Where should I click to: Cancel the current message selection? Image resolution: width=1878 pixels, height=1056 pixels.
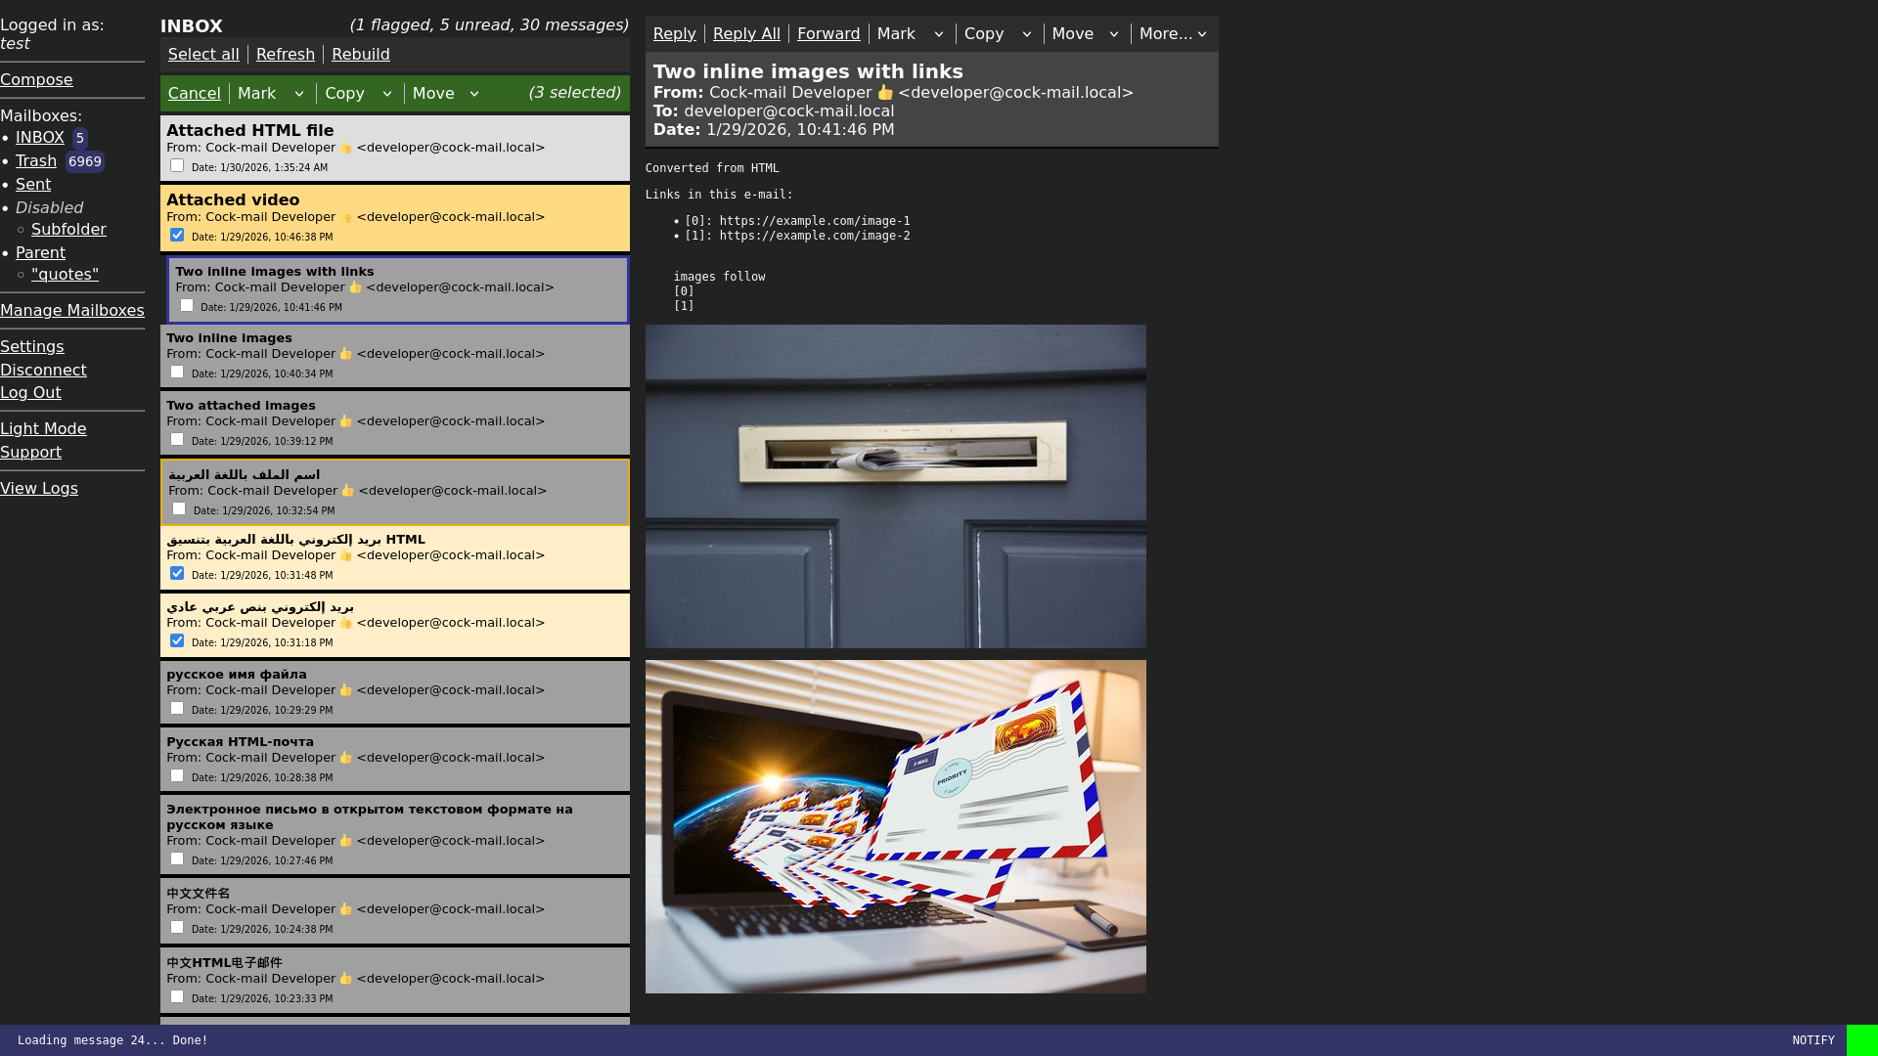coord(194,93)
